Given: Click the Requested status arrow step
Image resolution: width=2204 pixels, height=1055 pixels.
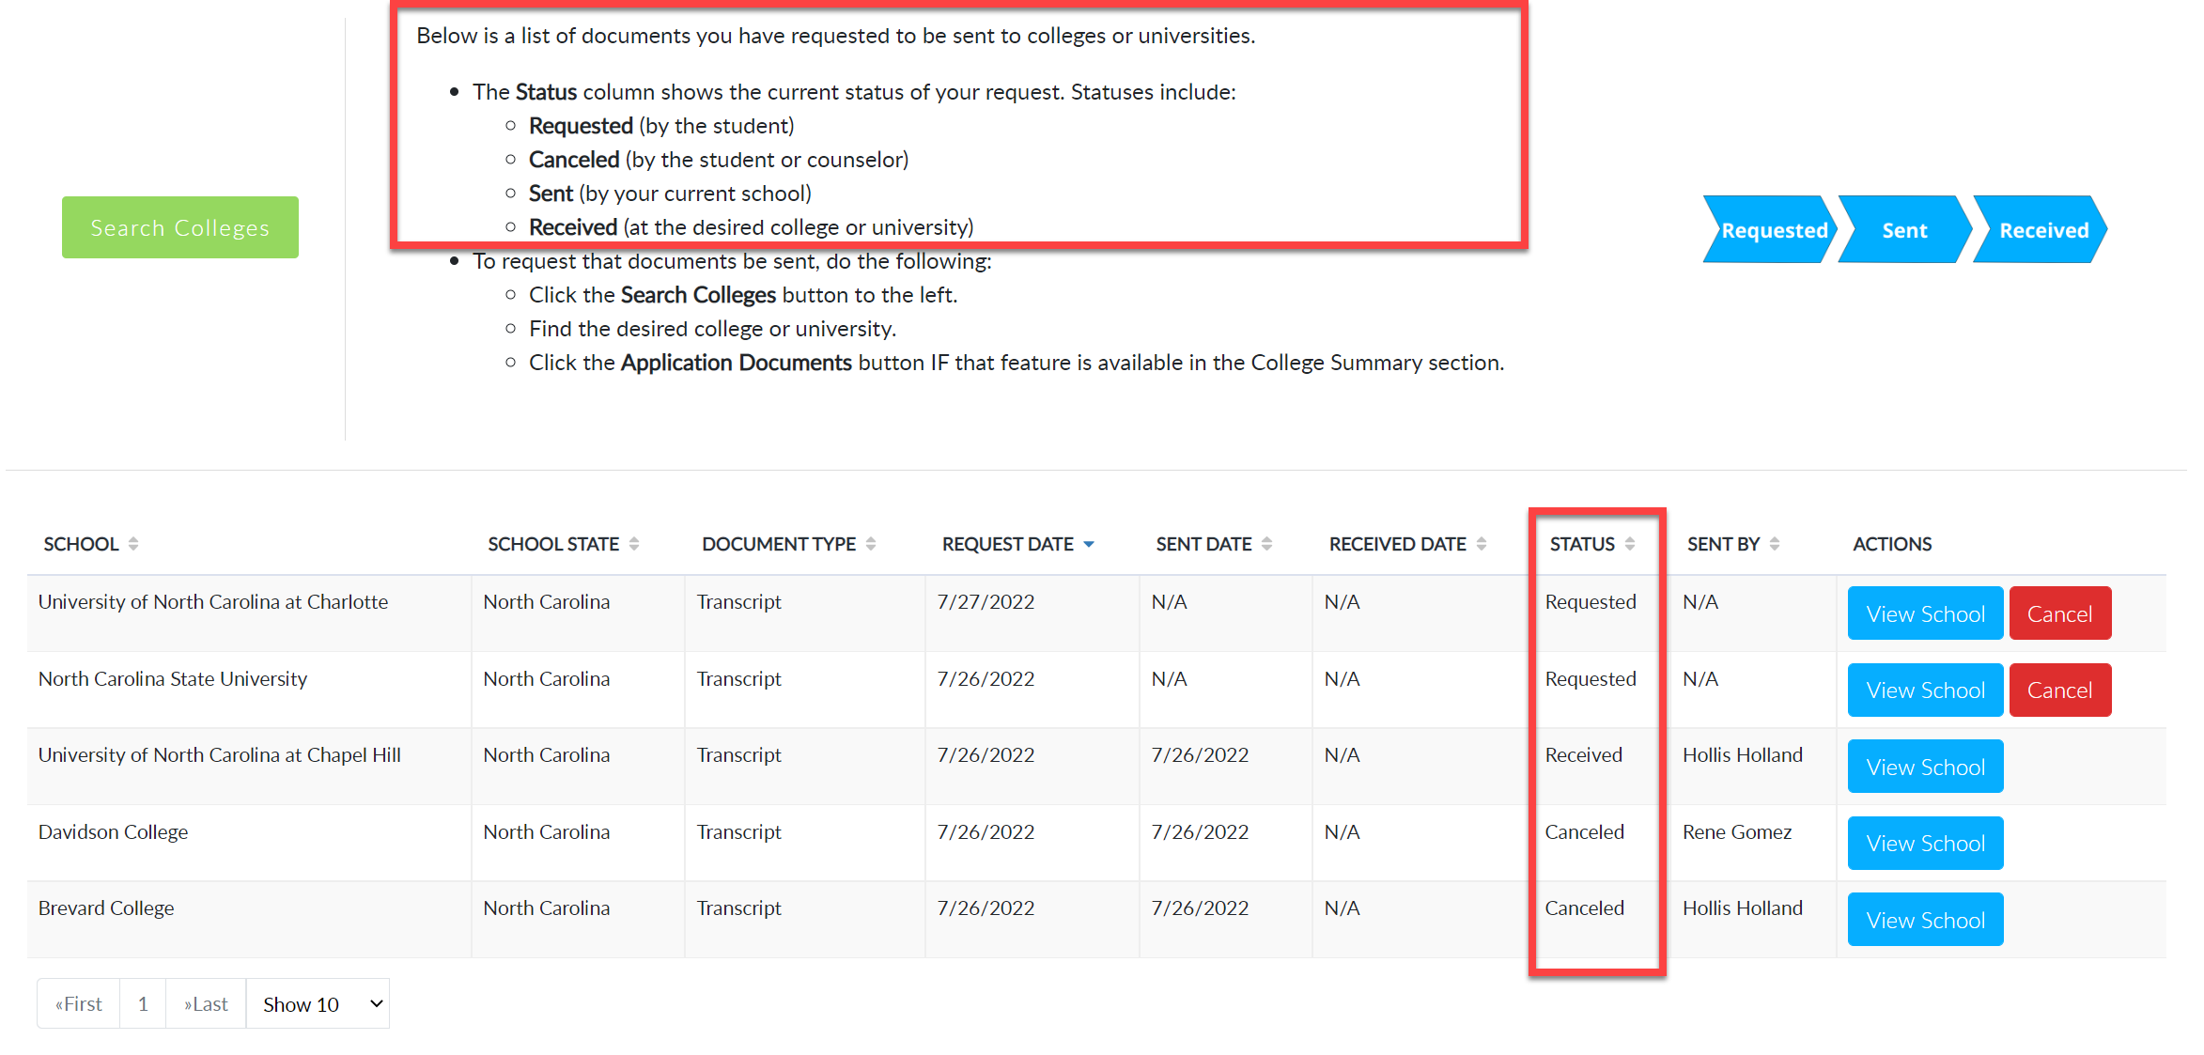Looking at the screenshot, I should click(x=1771, y=230).
